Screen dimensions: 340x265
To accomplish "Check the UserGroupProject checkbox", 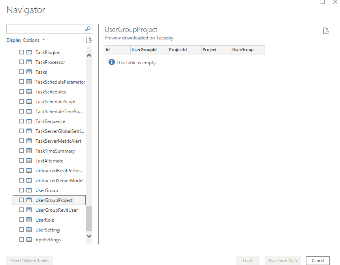I will tap(22, 200).
